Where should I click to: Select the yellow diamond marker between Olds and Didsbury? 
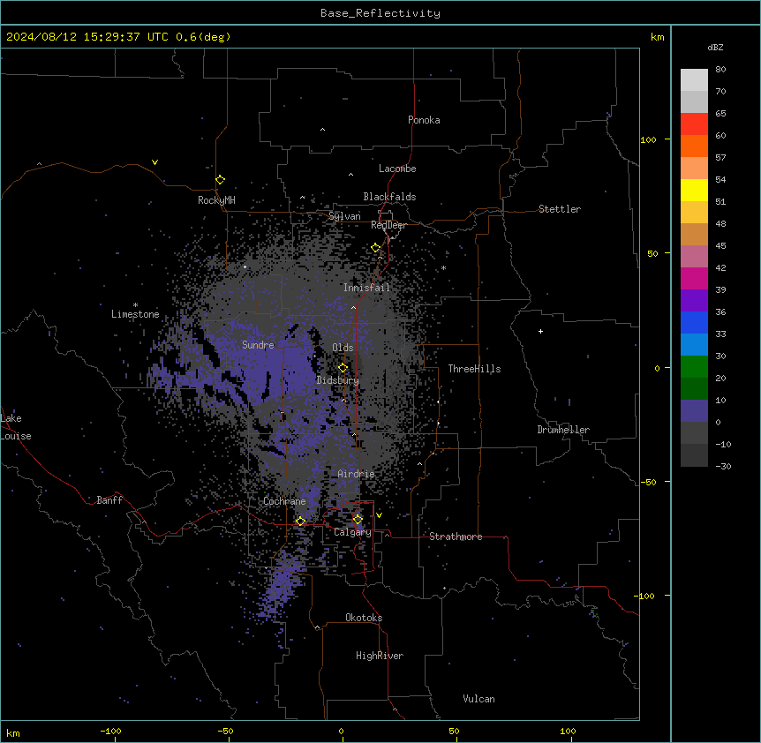pos(343,368)
